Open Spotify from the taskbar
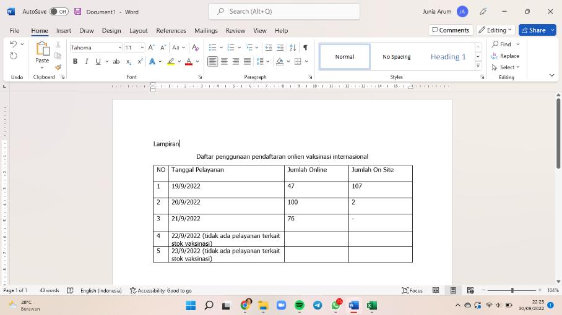Screen dimensions: 562x315 [x=300, y=305]
